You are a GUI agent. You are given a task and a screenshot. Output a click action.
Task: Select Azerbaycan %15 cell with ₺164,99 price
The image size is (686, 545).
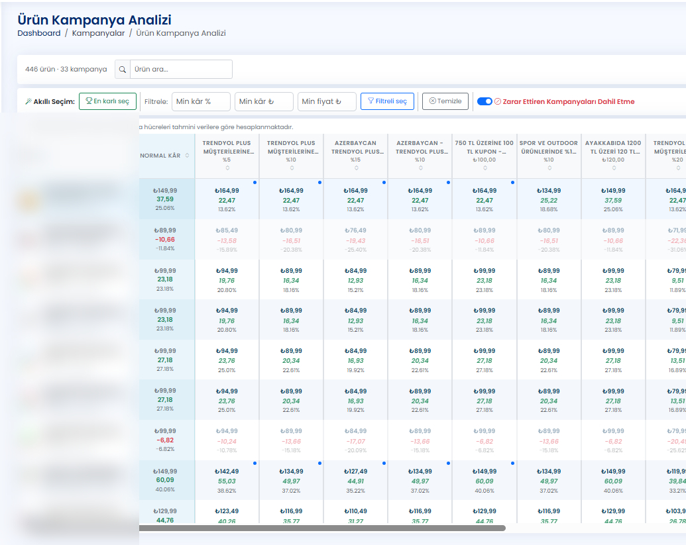coord(356,199)
